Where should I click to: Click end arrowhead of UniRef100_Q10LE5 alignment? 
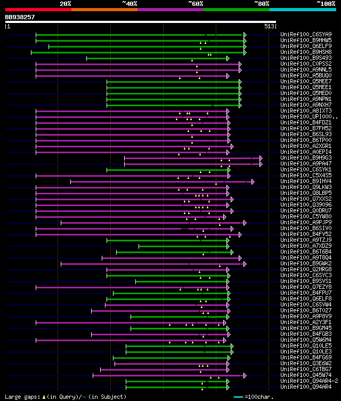coord(232,347)
